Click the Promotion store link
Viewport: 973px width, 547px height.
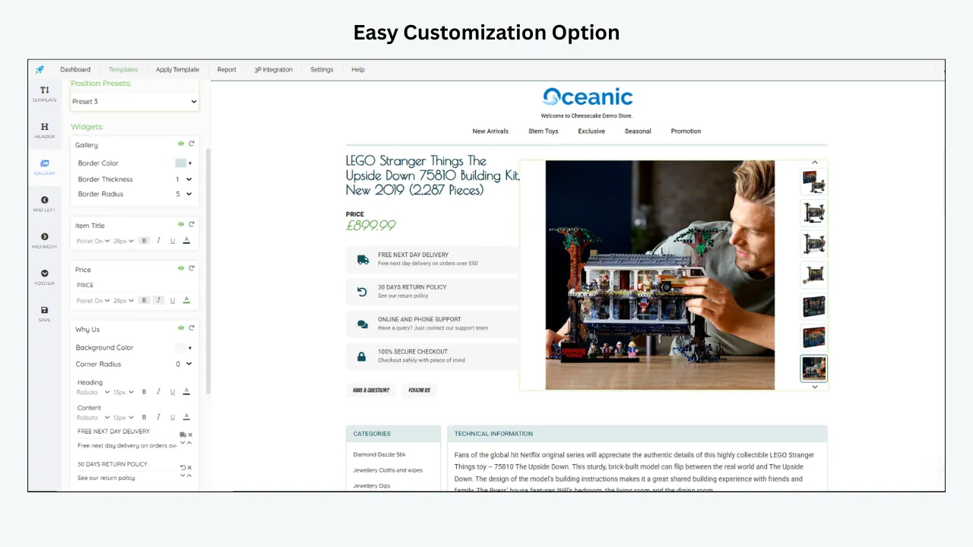686,131
